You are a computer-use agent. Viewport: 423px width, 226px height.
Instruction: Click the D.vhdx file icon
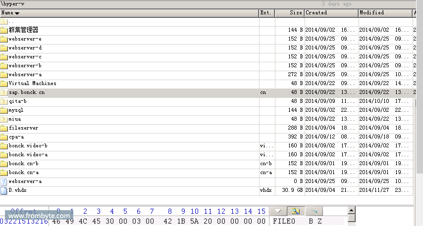tap(4, 190)
